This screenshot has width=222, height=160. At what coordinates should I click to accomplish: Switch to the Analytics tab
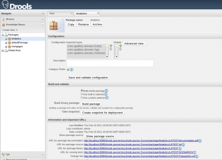[87, 14]
